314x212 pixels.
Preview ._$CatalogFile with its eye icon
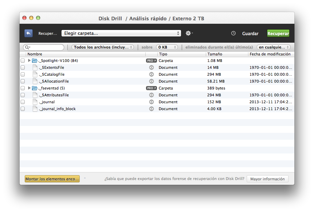[x=152, y=74]
